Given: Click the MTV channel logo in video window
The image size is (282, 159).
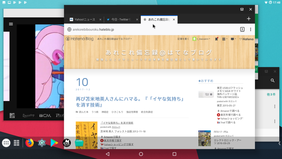Looking at the screenshot, I should tap(12, 115).
